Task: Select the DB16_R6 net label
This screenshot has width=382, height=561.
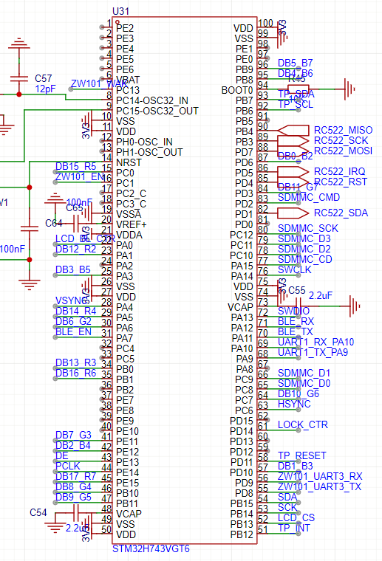Action: pos(75,374)
